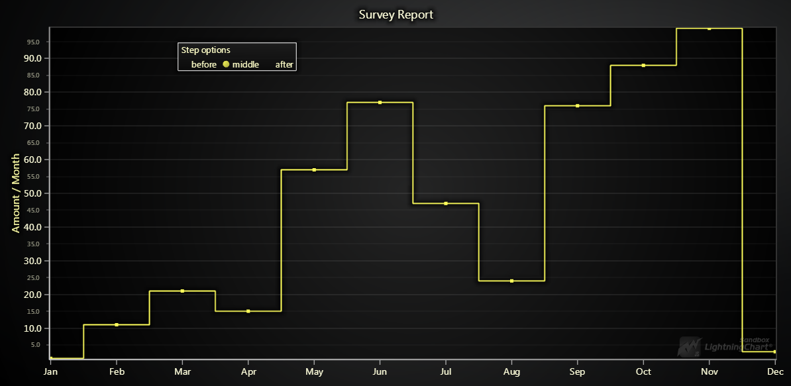Image resolution: width=791 pixels, height=386 pixels.
Task: Click the '95.0' minor tick label
Action: point(33,42)
